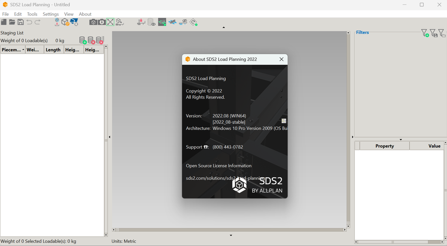Click the support phone number (800) 443-0782
The image size is (447, 246).
click(228, 147)
